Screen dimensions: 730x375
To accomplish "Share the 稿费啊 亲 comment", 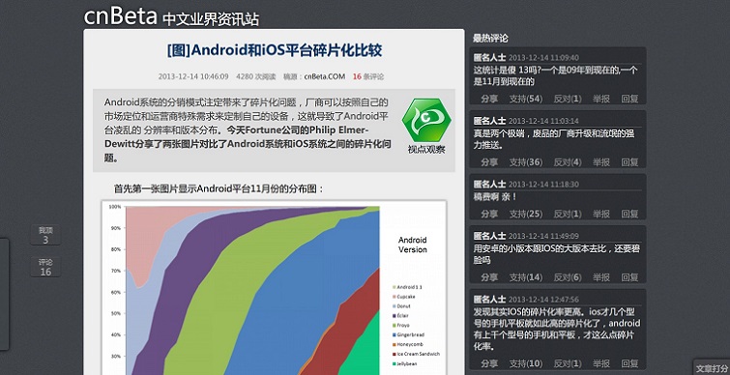I will [x=489, y=214].
